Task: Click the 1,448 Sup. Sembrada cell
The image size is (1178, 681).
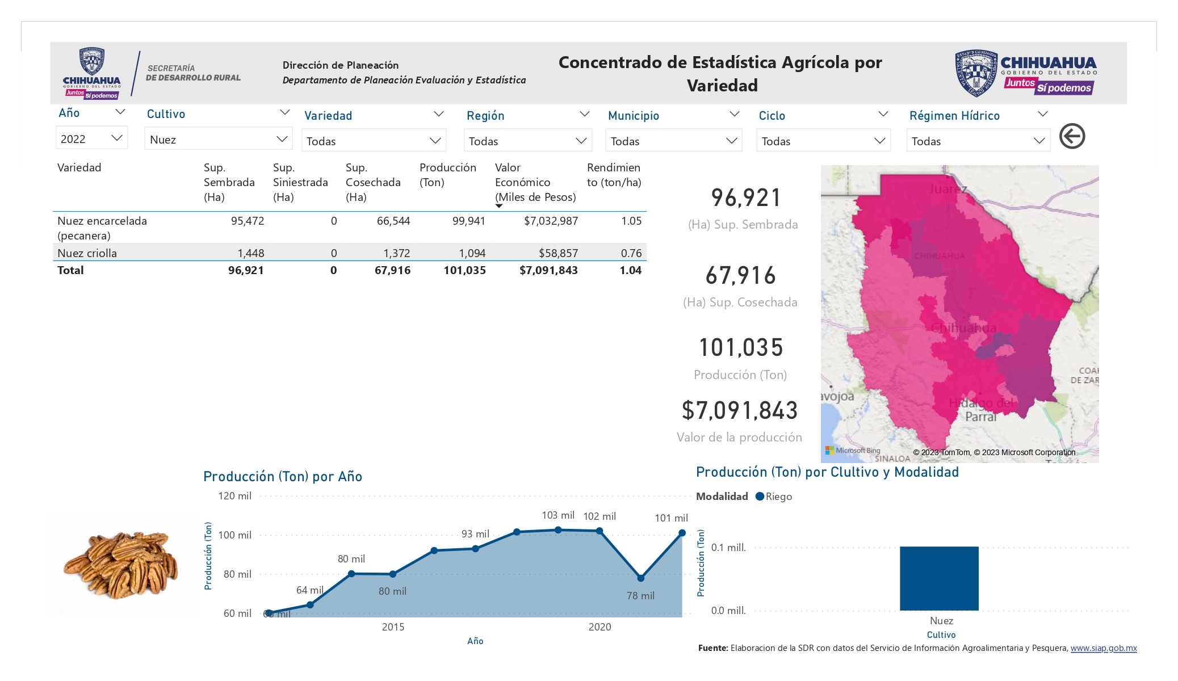Action: click(251, 253)
